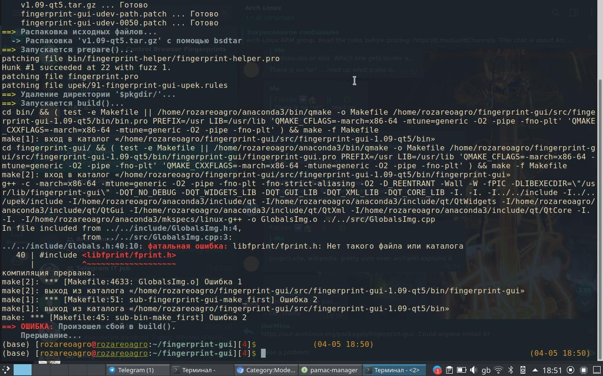The height and width of the screenshot is (376, 603).
Task: Click the 'sub-bin-make_first] Ошибка 2' line
Action: (124, 317)
